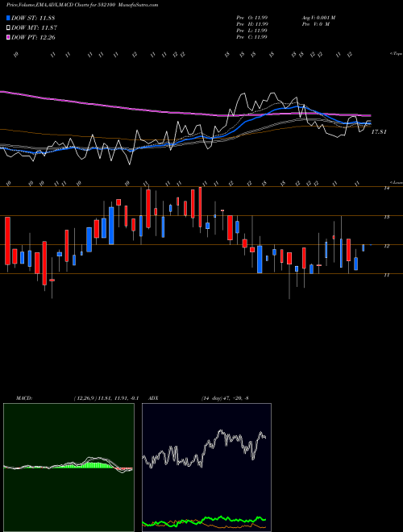Click the 13 price axis label
The image size is (403, 532).
[386, 217]
